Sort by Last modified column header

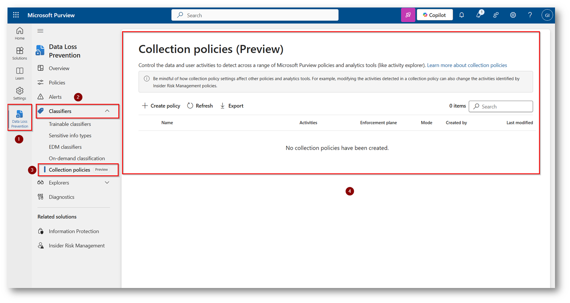(520, 123)
